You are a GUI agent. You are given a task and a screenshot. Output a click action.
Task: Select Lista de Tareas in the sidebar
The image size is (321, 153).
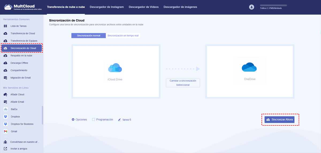coord(18,26)
